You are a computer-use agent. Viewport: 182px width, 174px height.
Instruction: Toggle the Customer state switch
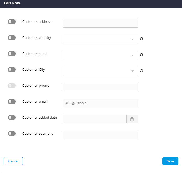pos(12,54)
